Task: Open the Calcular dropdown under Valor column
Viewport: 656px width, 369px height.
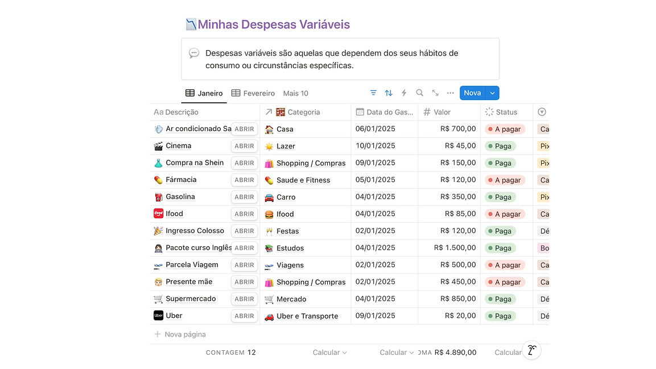Action: click(396, 352)
